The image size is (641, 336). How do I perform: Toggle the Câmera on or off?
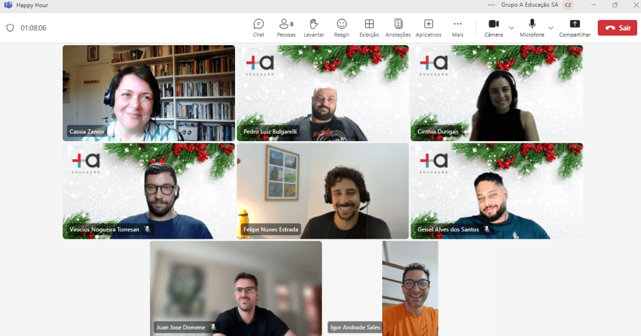pos(494,28)
